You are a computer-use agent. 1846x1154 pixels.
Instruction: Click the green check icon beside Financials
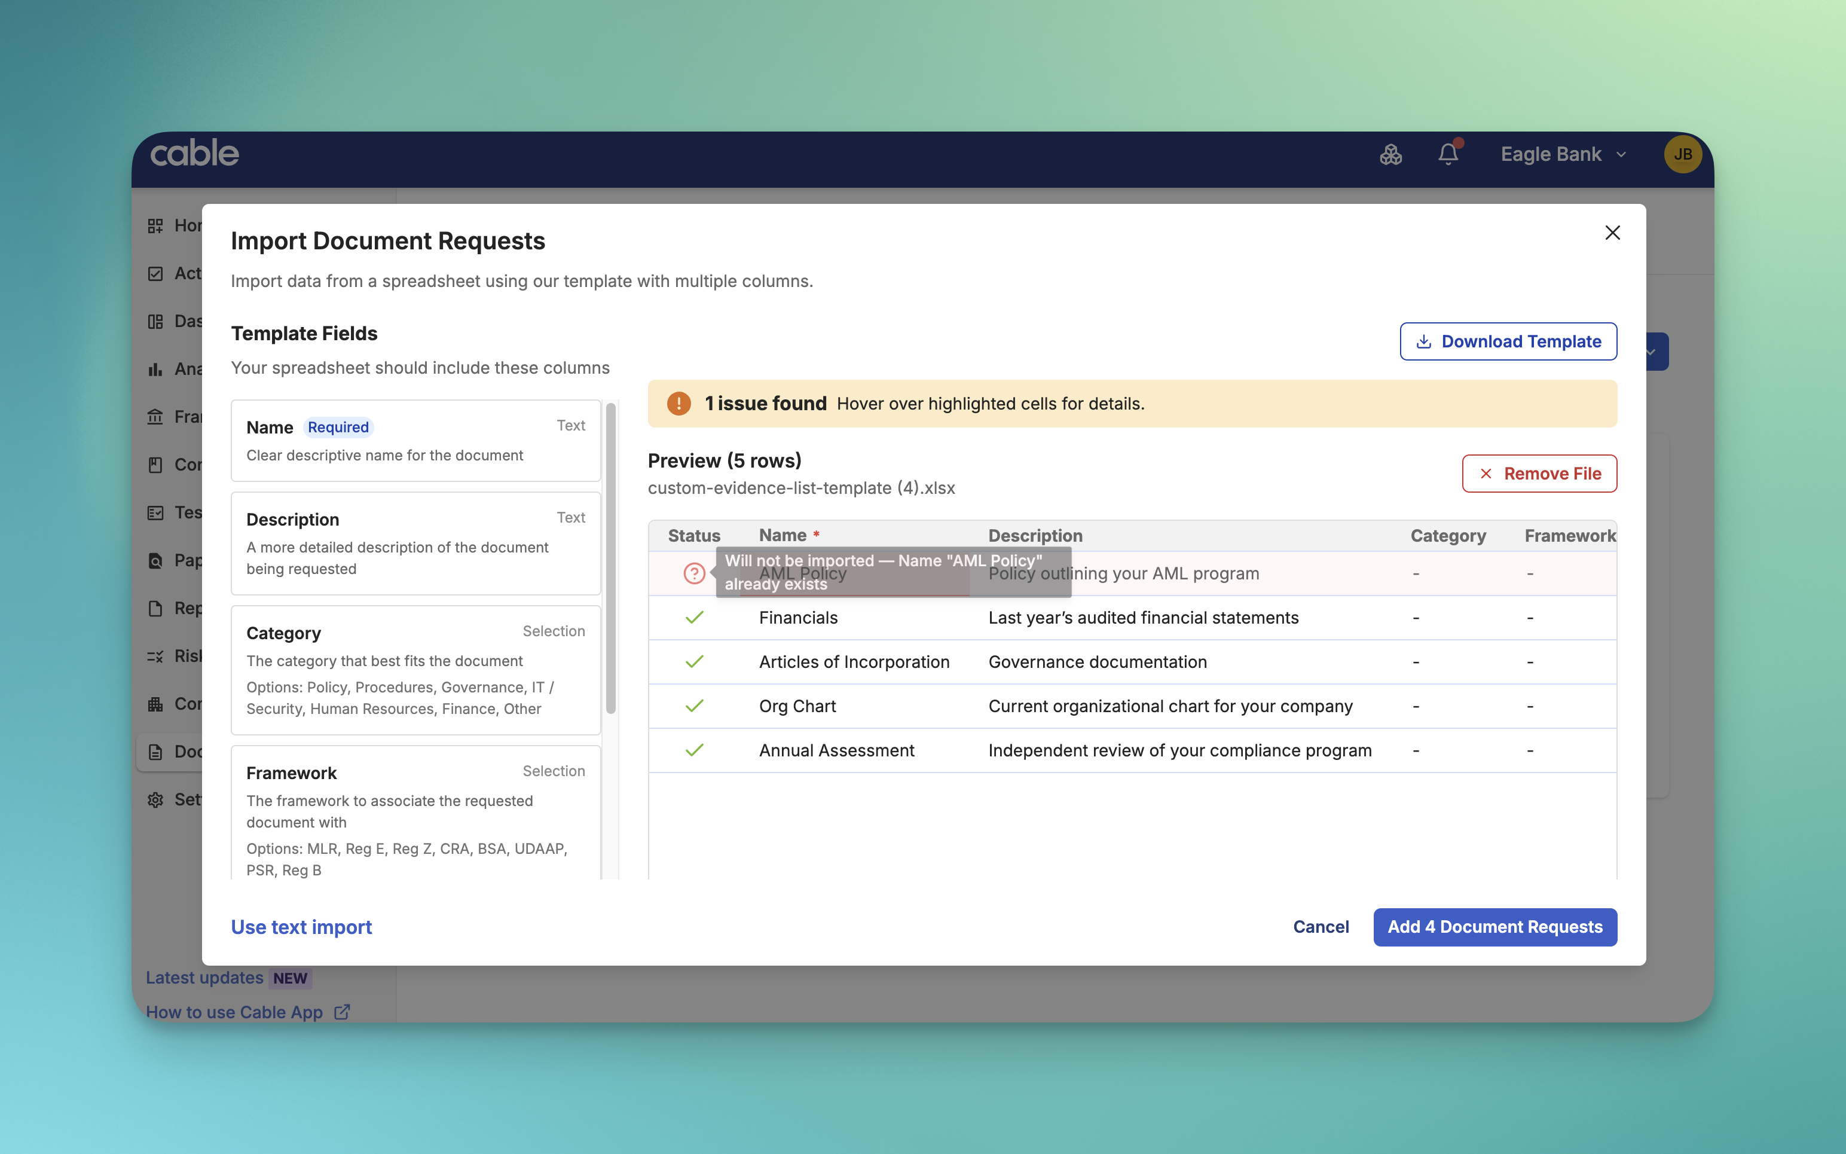click(695, 616)
